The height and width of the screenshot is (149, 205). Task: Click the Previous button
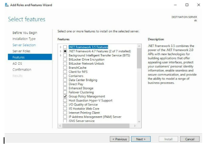coord(119,139)
